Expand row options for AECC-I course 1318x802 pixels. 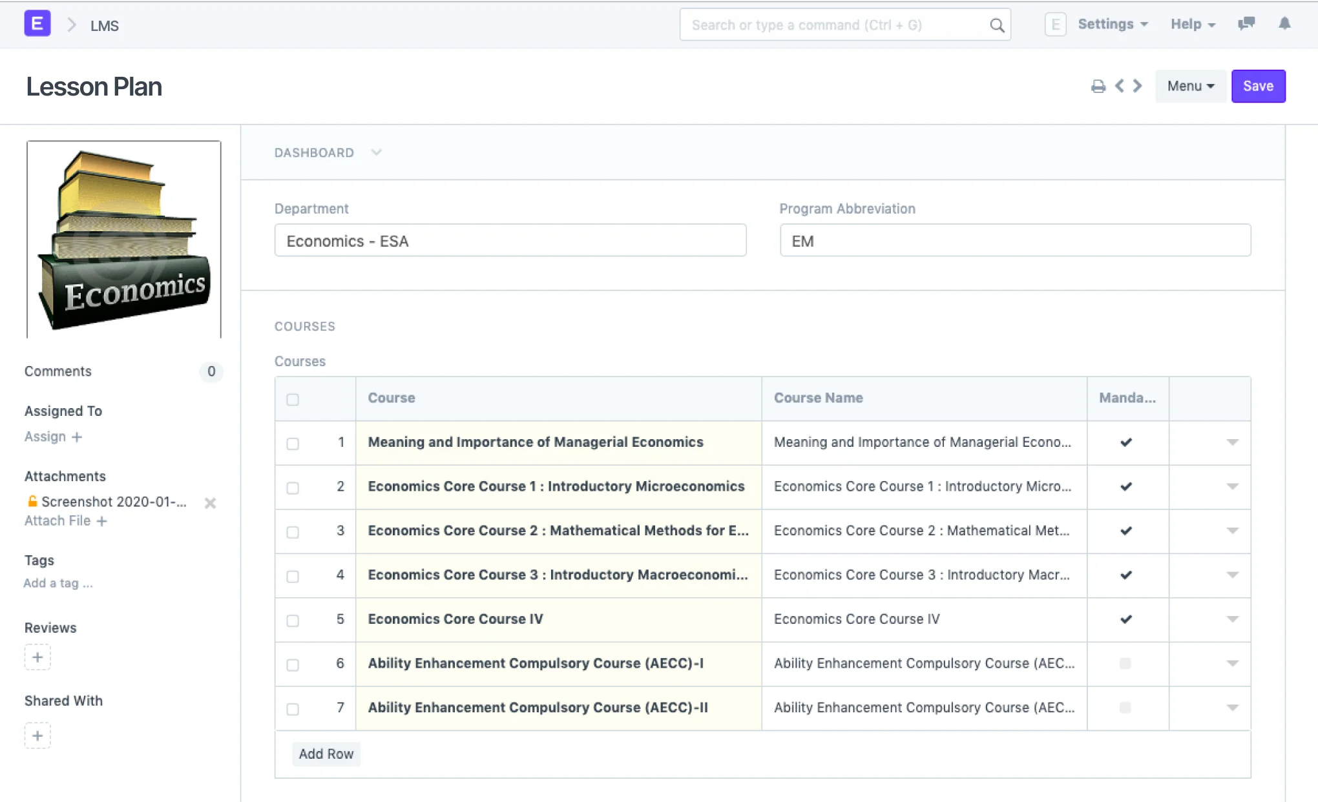(x=1233, y=664)
